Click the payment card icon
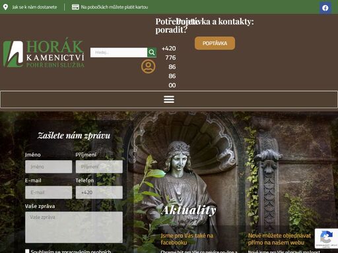This screenshot has height=253, width=338. [75, 7]
